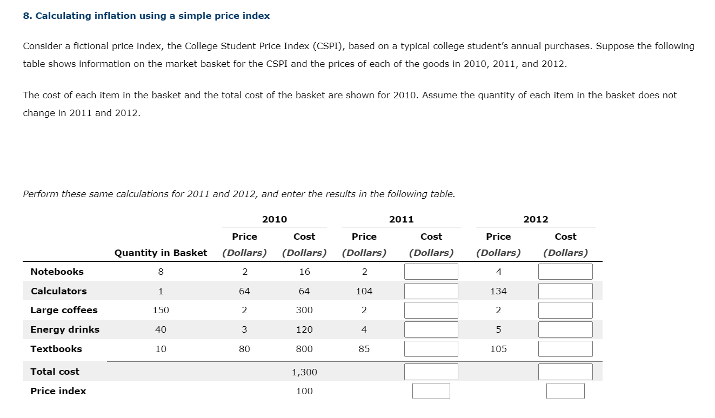
Task: Select the Notebooks row label
Action: click(56, 271)
